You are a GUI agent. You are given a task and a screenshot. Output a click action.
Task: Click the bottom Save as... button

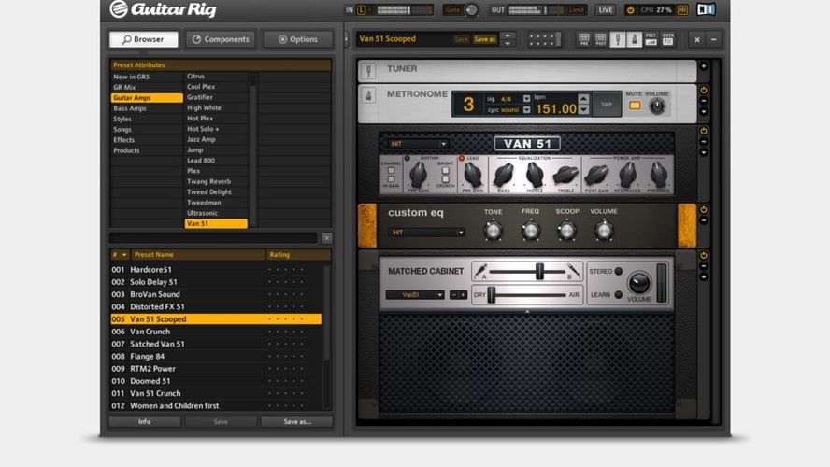[x=297, y=421]
